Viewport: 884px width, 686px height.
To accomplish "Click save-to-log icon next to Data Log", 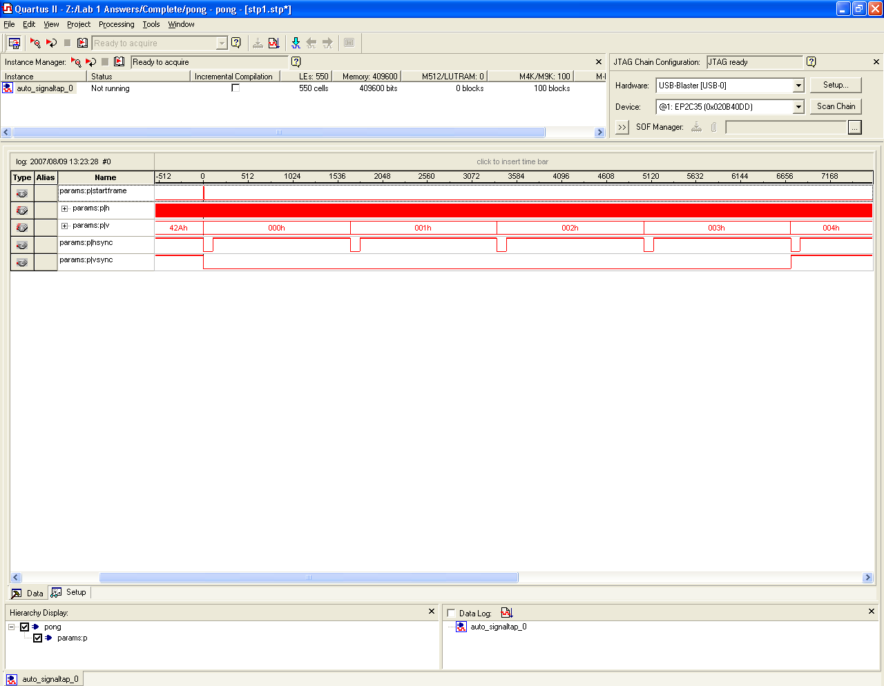I will (506, 613).
